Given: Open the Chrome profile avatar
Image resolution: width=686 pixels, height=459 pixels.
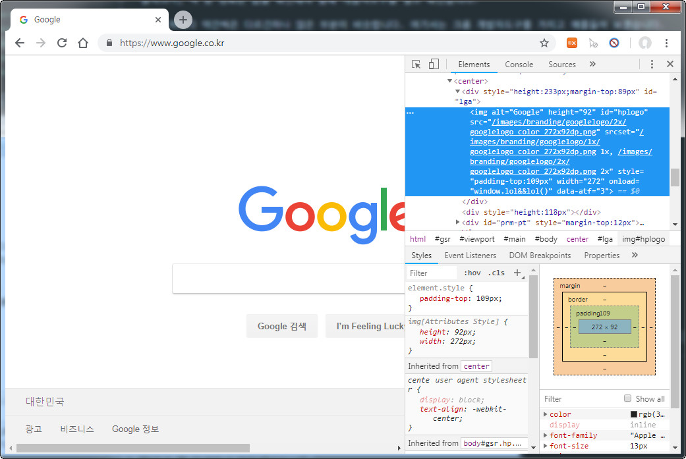Looking at the screenshot, I should (645, 43).
